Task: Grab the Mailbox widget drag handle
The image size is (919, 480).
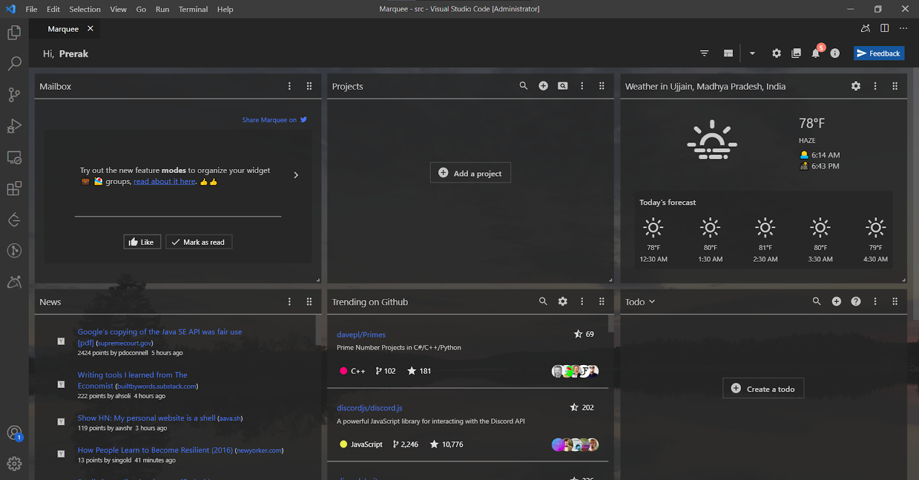Action: click(x=309, y=86)
